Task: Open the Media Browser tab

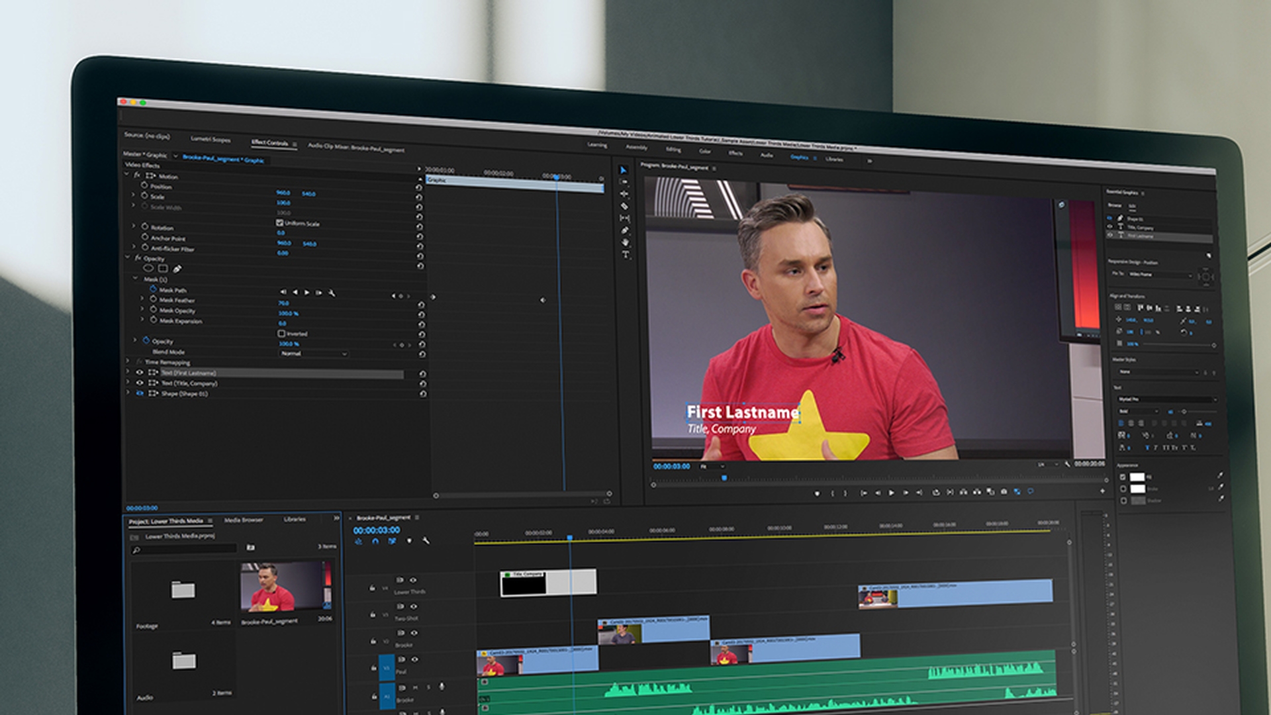Action: (244, 520)
